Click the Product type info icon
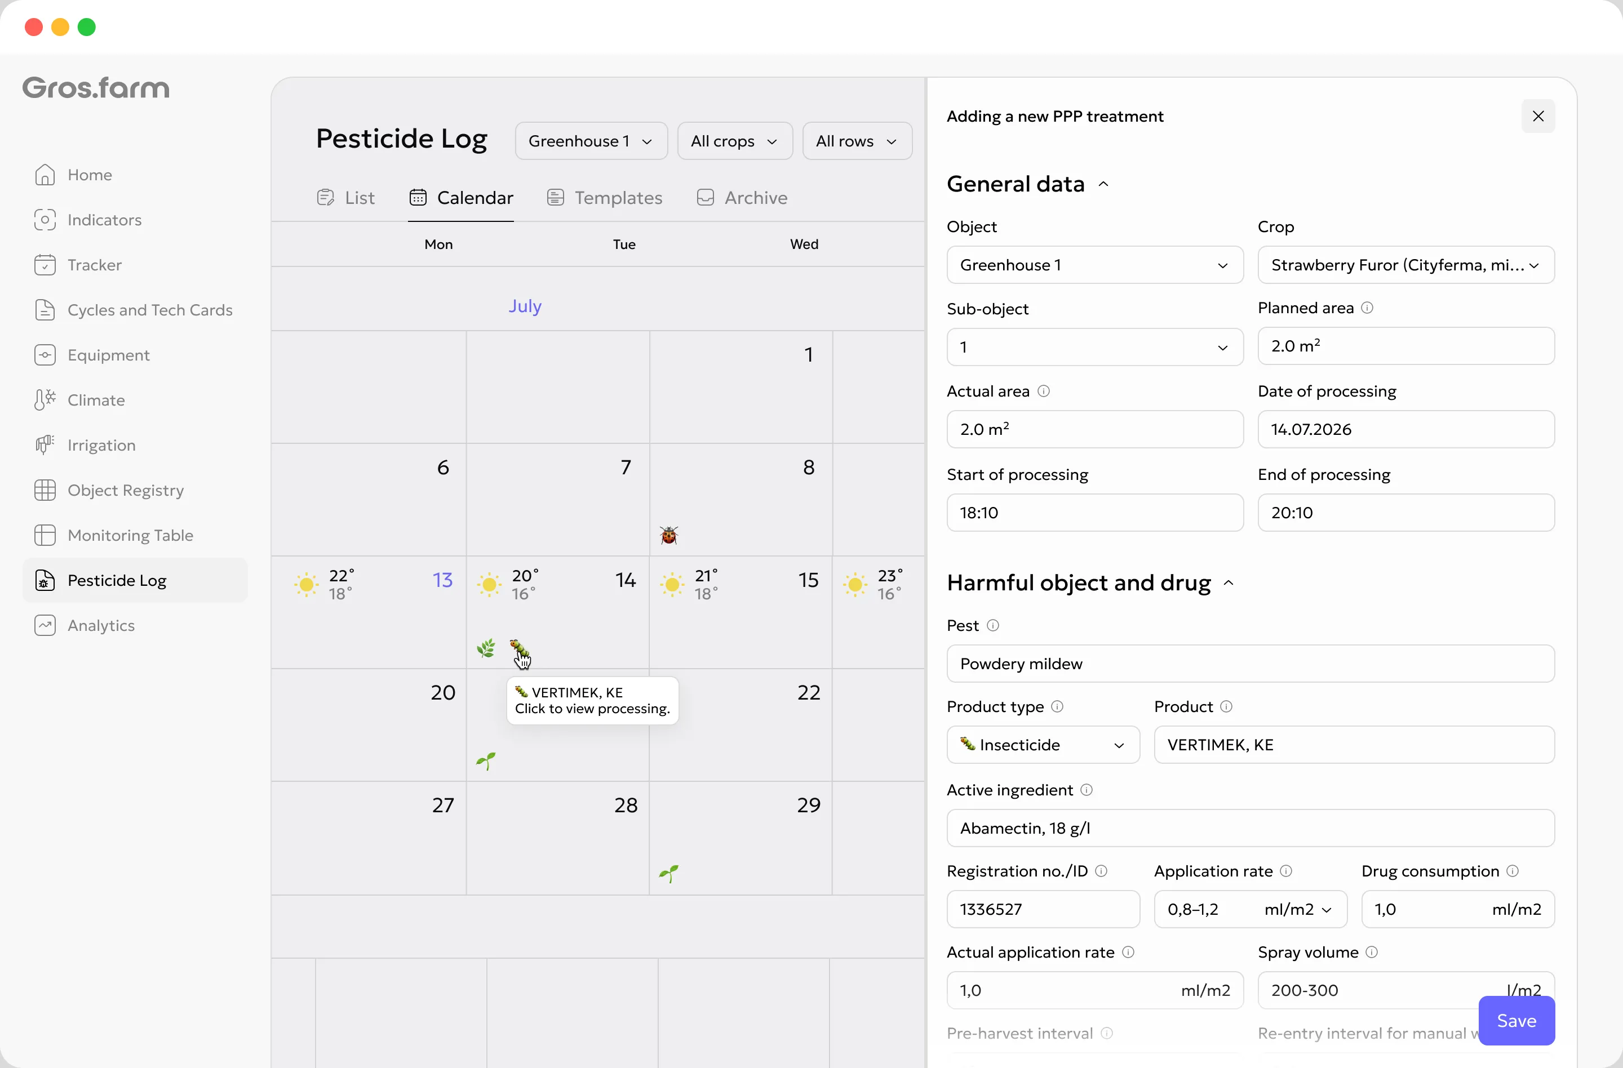Image resolution: width=1623 pixels, height=1068 pixels. pyautogui.click(x=1057, y=707)
